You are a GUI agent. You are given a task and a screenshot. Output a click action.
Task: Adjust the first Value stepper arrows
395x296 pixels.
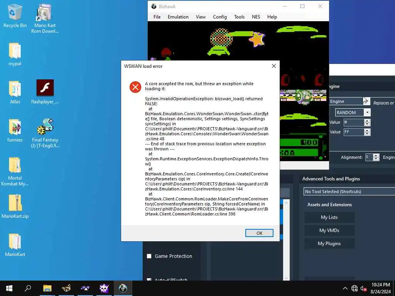coord(367,122)
